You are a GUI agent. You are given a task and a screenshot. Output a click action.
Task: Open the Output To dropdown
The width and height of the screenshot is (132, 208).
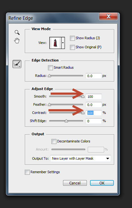(81, 158)
